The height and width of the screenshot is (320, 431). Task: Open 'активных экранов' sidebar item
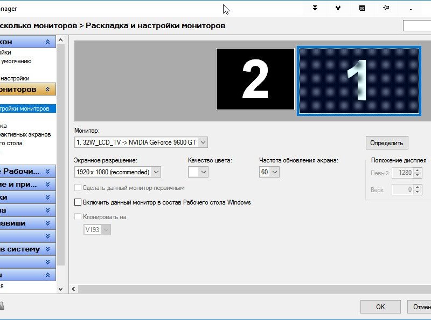pyautogui.click(x=25, y=134)
